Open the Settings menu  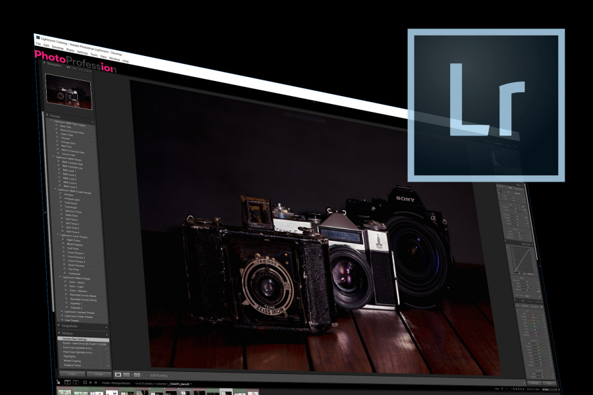[x=82, y=52]
